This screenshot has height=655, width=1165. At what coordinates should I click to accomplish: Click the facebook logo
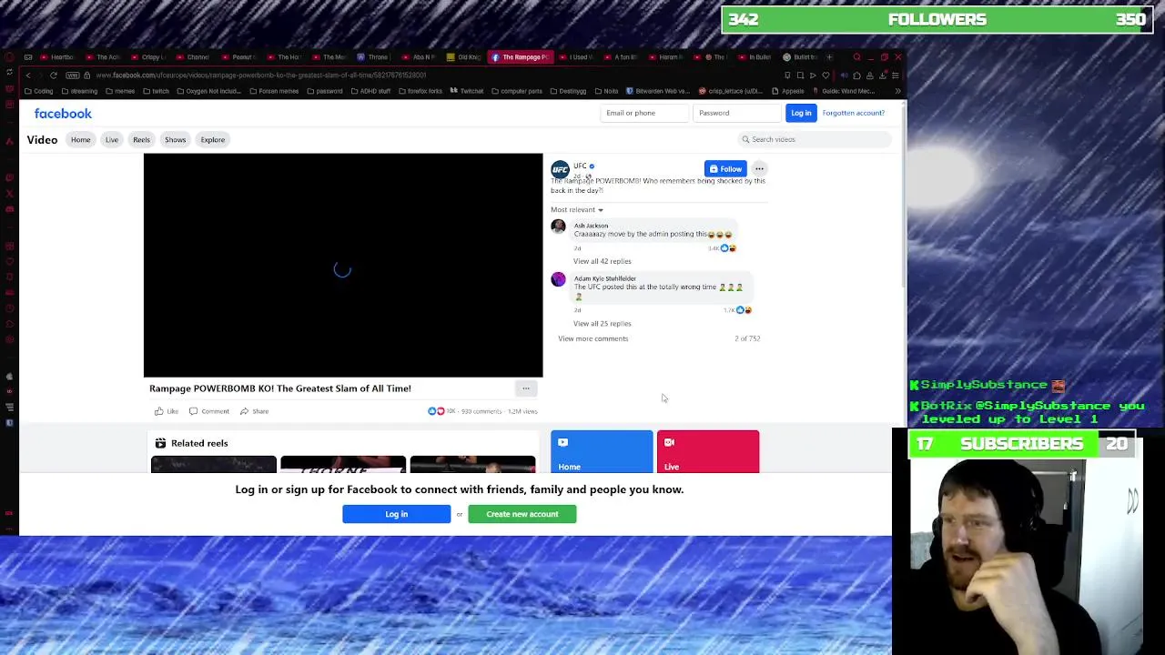(63, 114)
